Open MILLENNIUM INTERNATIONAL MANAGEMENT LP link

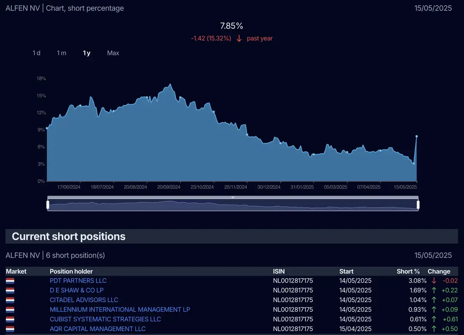[x=120, y=309]
